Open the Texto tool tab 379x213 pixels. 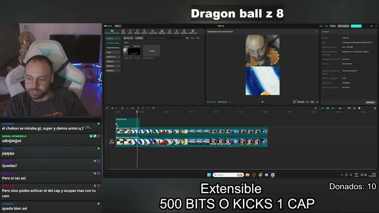pyautogui.click(x=130, y=32)
